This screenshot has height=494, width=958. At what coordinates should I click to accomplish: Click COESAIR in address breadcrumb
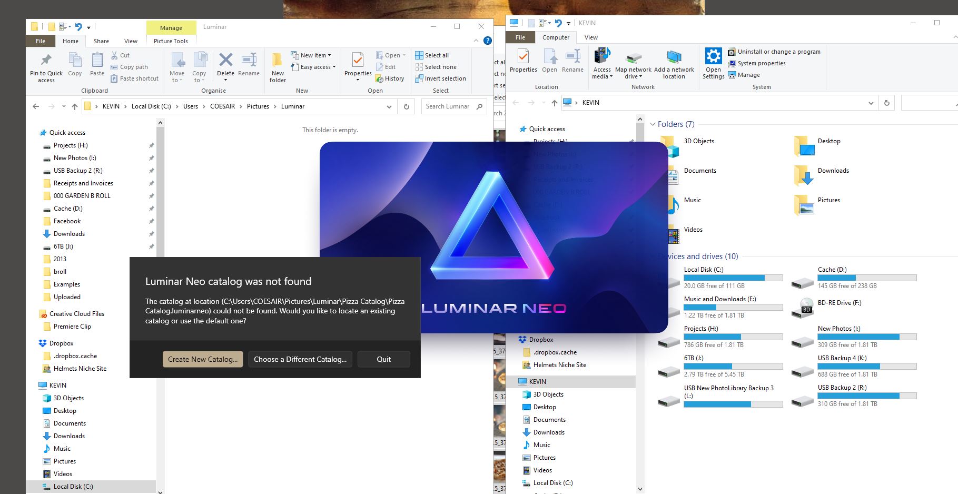[222, 106]
